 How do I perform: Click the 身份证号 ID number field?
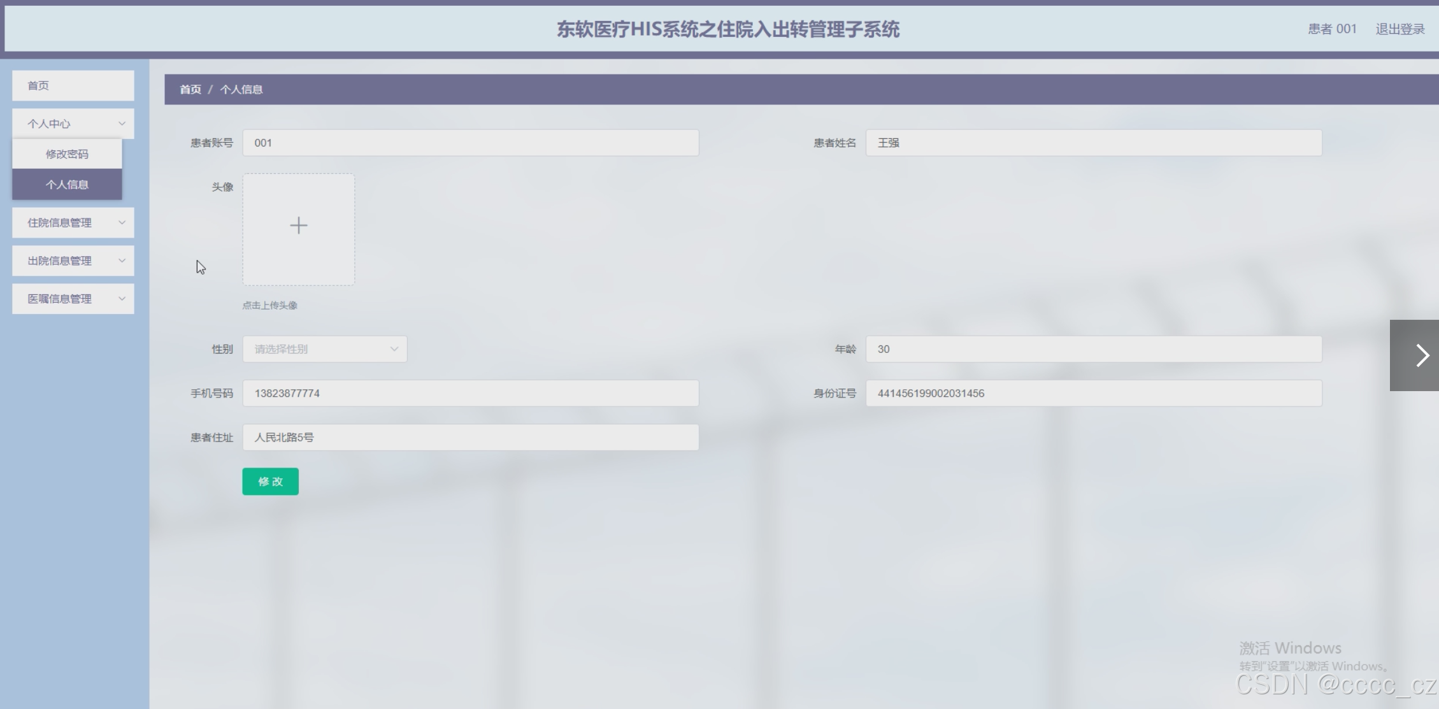tap(1093, 393)
